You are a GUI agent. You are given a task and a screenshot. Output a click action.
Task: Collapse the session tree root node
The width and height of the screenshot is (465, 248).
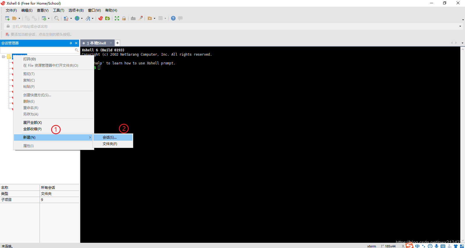[3, 57]
